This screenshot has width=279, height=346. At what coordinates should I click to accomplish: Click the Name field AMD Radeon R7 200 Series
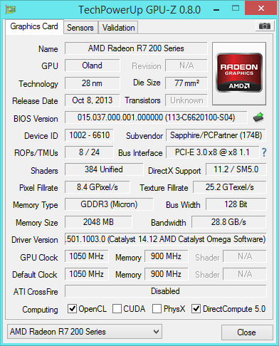tap(136, 48)
